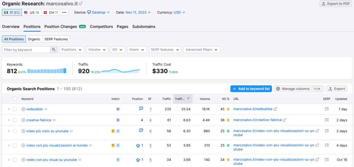354x167 pixels.
Task: Open the Device Desktop dropdown
Action: (99, 12)
